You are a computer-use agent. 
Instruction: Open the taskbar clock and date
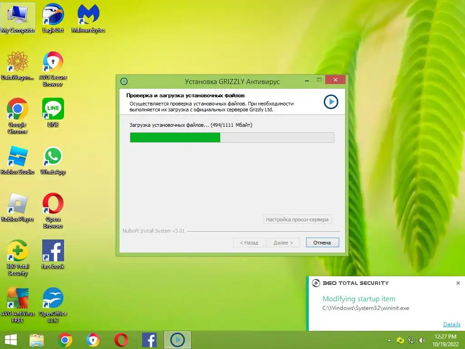coord(445,340)
